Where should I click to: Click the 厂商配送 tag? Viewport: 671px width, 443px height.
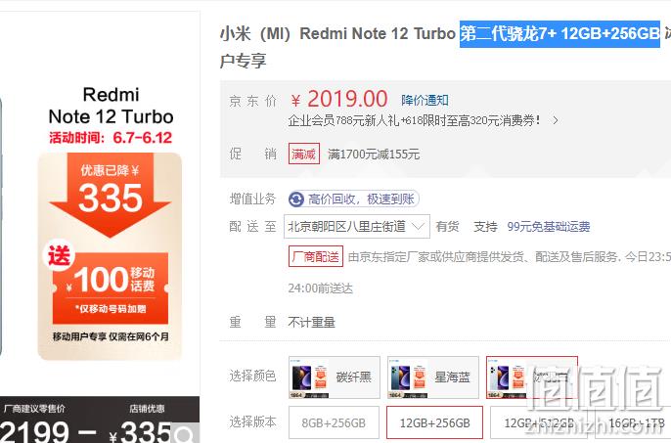coord(316,256)
